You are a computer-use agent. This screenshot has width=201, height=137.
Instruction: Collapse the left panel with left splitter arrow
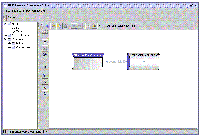click(x=39, y=23)
